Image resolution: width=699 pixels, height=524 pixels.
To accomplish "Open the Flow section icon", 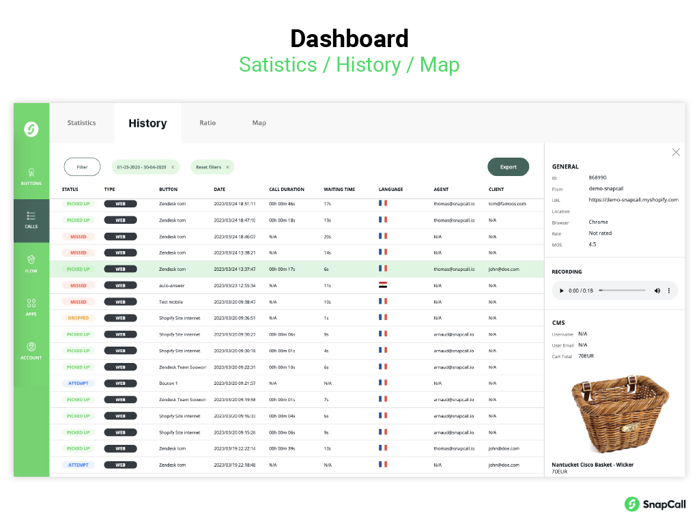I will [x=31, y=260].
